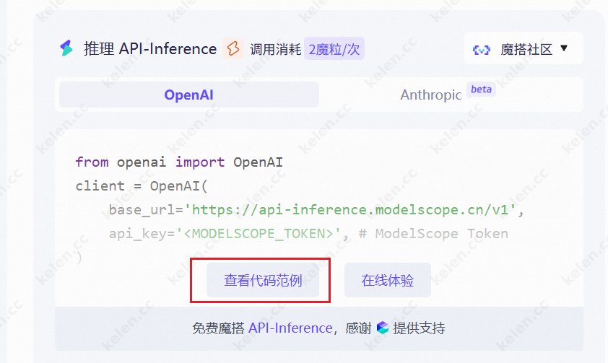
Task: Click the cube logo beside 提供支持
Action: pos(382,328)
